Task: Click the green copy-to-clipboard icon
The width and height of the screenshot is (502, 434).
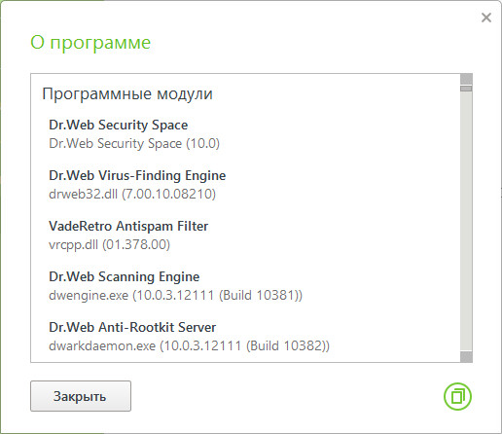Action: click(457, 396)
